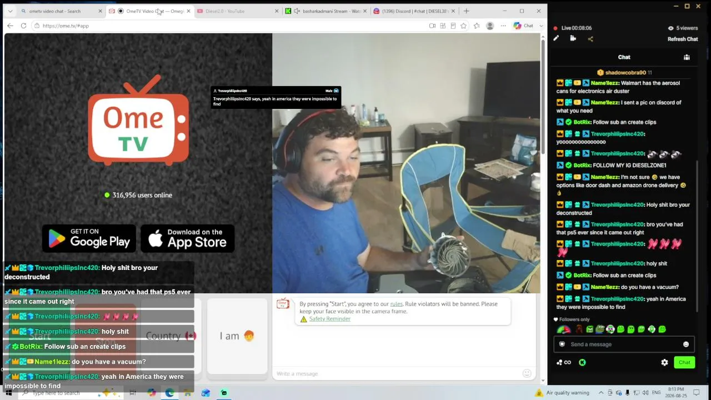The width and height of the screenshot is (711, 400).
Task: Expand the Copilot Chat dropdown arrow
Action: point(541,26)
